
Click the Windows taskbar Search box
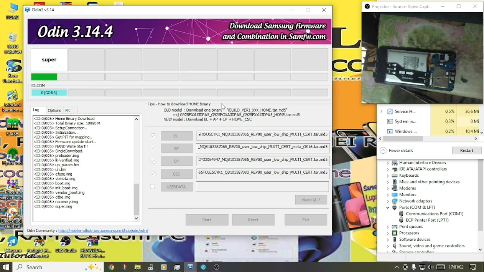pyautogui.click(x=58, y=267)
